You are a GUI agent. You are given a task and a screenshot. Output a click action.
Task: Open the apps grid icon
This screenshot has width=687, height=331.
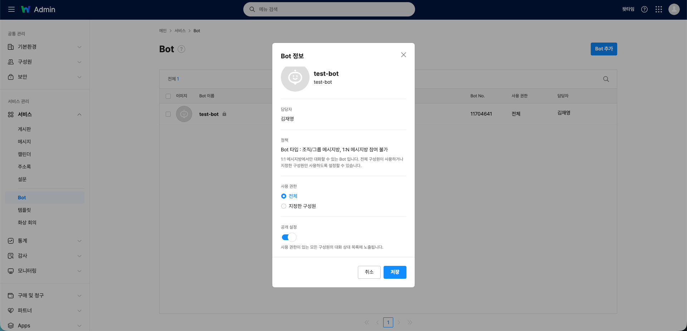click(658, 9)
